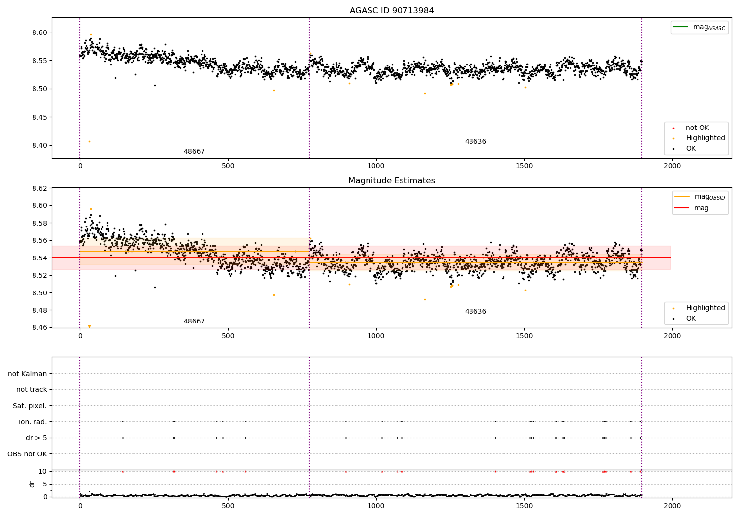Screen dimensions: 739x517
Task: Click the 'OBS not OK' row label
Action: pos(28,454)
